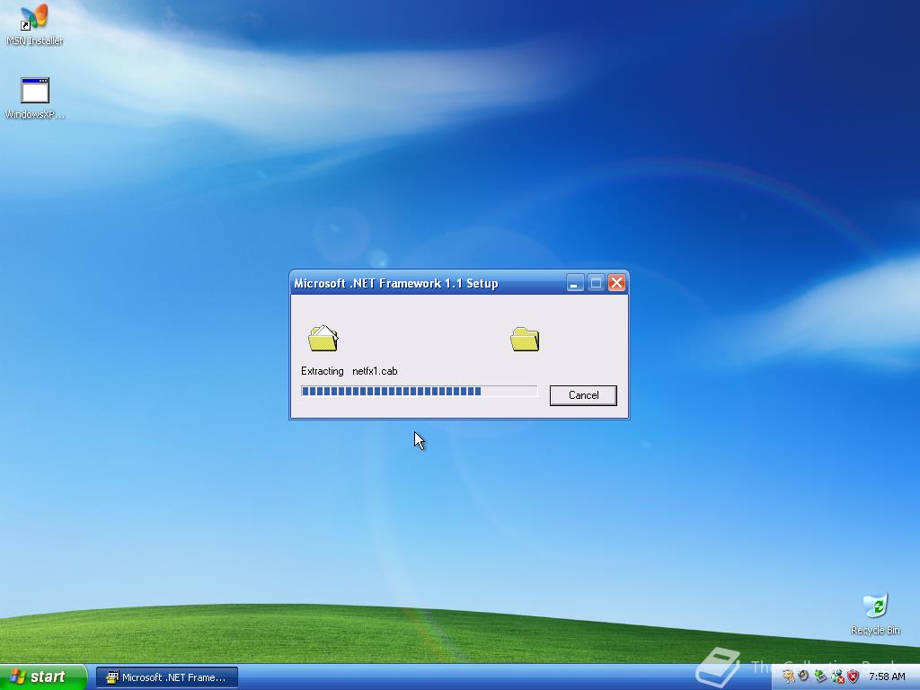Viewport: 920px width, 690px height.
Task: Click the Windows Messenger tray icon
Action: 837,677
